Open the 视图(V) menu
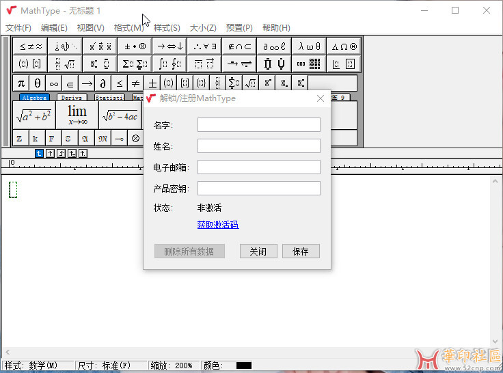This screenshot has width=503, height=373. tap(91, 28)
